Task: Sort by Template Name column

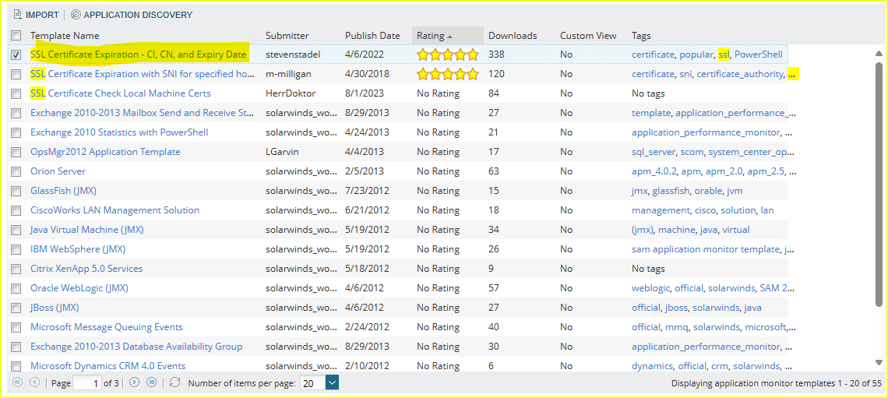Action: coord(65,35)
